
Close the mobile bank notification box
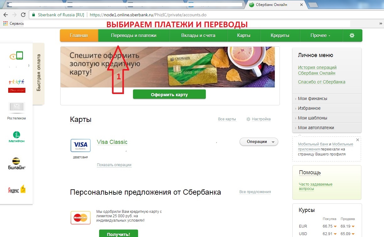(x=358, y=140)
